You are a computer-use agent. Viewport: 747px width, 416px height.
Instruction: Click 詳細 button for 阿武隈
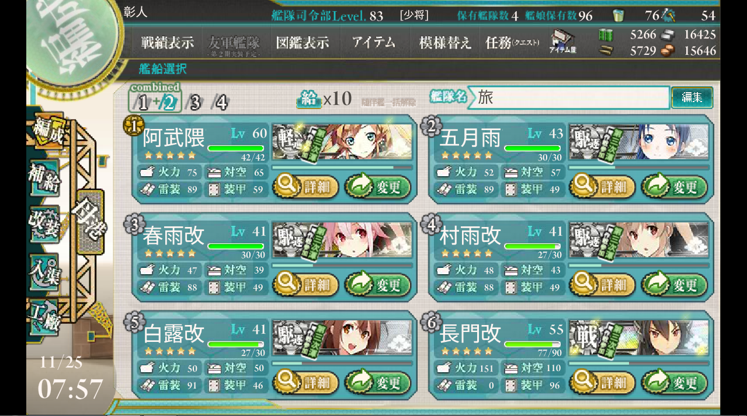click(305, 187)
